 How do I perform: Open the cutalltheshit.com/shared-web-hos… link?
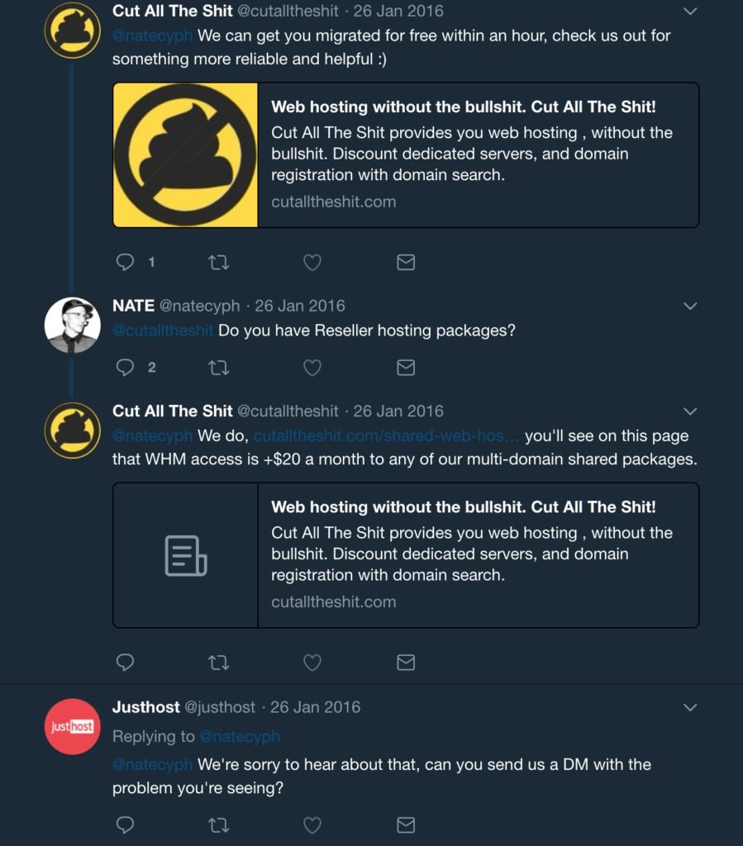(x=386, y=435)
